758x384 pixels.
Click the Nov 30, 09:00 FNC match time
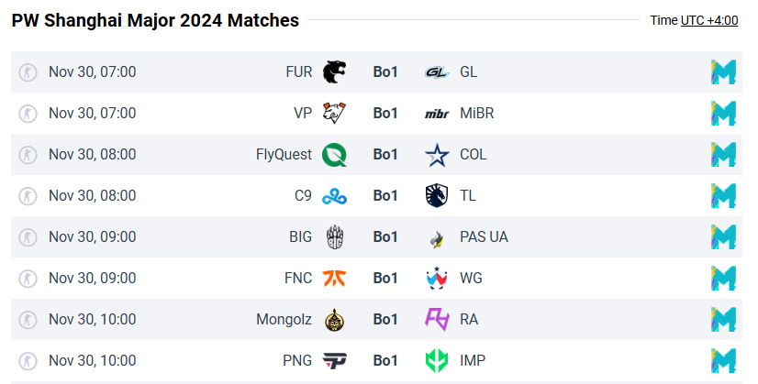tap(92, 278)
